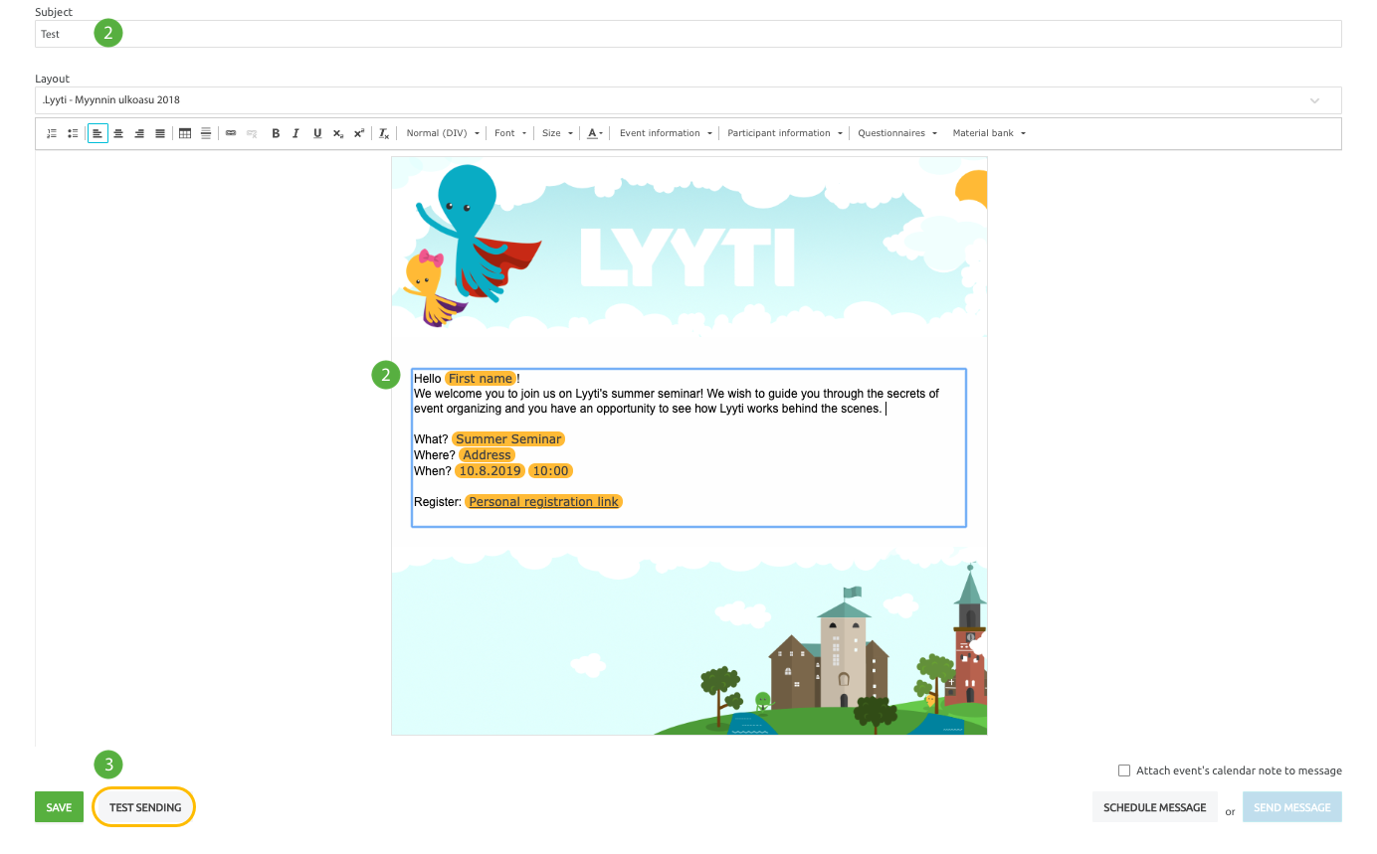Expand the Layout selection dropdown
1377x854 pixels.
(x=688, y=99)
